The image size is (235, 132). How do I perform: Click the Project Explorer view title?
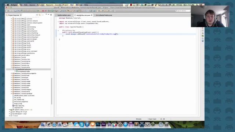point(14,15)
